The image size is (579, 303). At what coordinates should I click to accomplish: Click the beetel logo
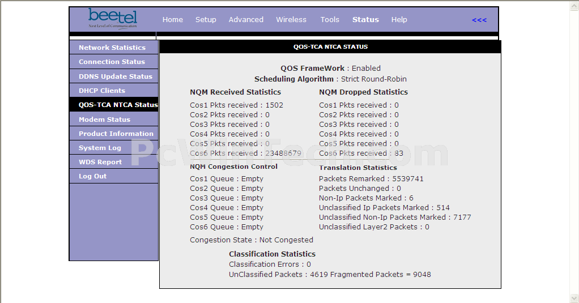click(x=113, y=19)
